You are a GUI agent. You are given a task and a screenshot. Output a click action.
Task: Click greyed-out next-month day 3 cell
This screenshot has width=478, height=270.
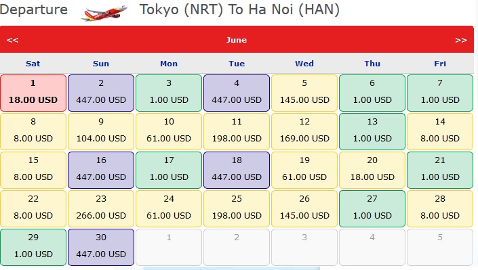304,247
